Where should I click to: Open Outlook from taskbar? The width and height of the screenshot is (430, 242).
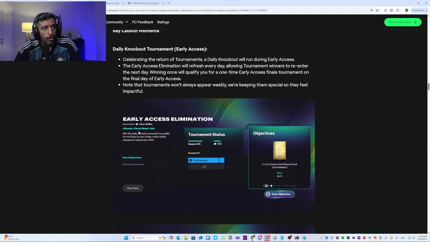point(201,238)
